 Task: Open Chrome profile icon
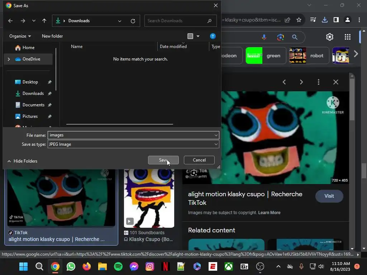point(348,20)
